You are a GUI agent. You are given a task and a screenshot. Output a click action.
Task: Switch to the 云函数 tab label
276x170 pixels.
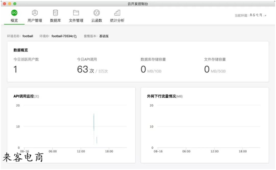(96, 20)
